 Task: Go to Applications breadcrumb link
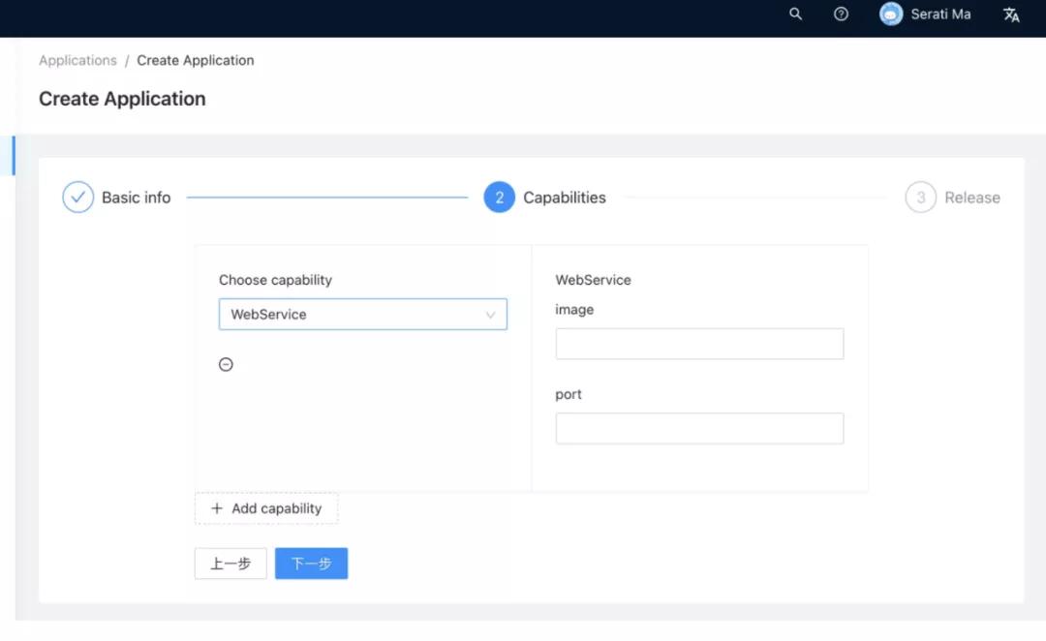pos(77,60)
